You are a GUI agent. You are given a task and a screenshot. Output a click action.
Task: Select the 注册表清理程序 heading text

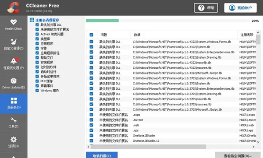(47, 20)
